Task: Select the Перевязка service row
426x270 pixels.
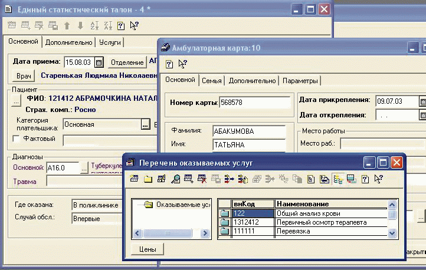Action: click(303, 232)
